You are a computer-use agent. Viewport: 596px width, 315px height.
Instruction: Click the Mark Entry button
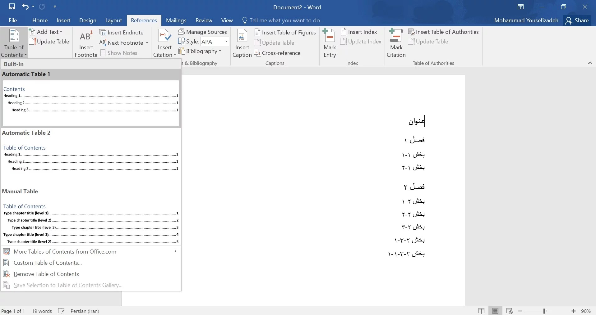coord(330,43)
